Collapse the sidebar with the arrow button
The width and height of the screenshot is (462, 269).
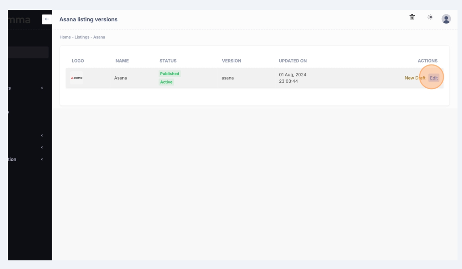pos(47,19)
